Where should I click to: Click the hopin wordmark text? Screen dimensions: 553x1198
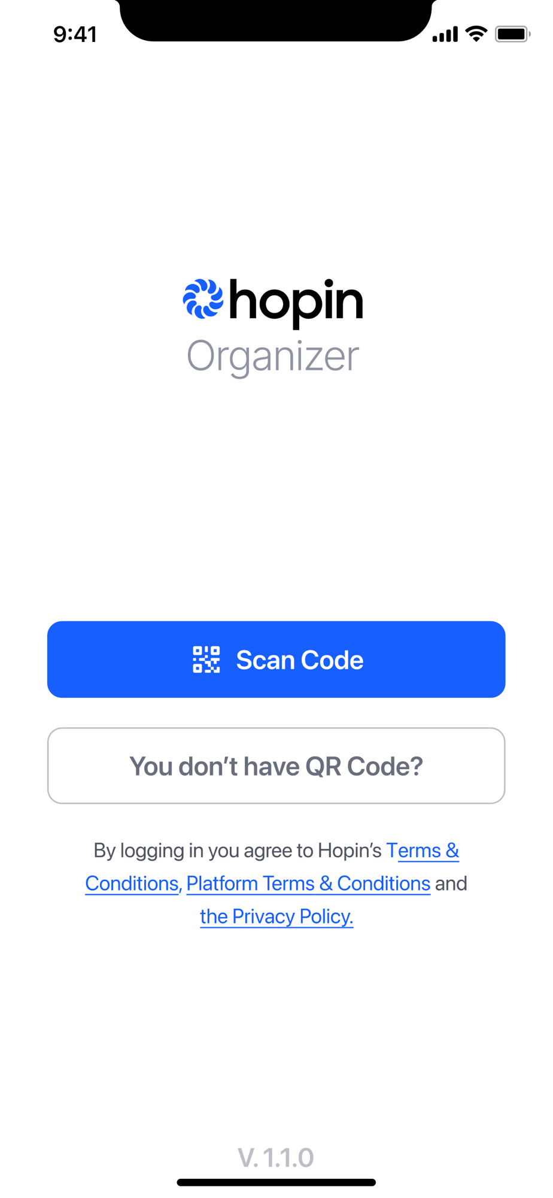[296, 302]
